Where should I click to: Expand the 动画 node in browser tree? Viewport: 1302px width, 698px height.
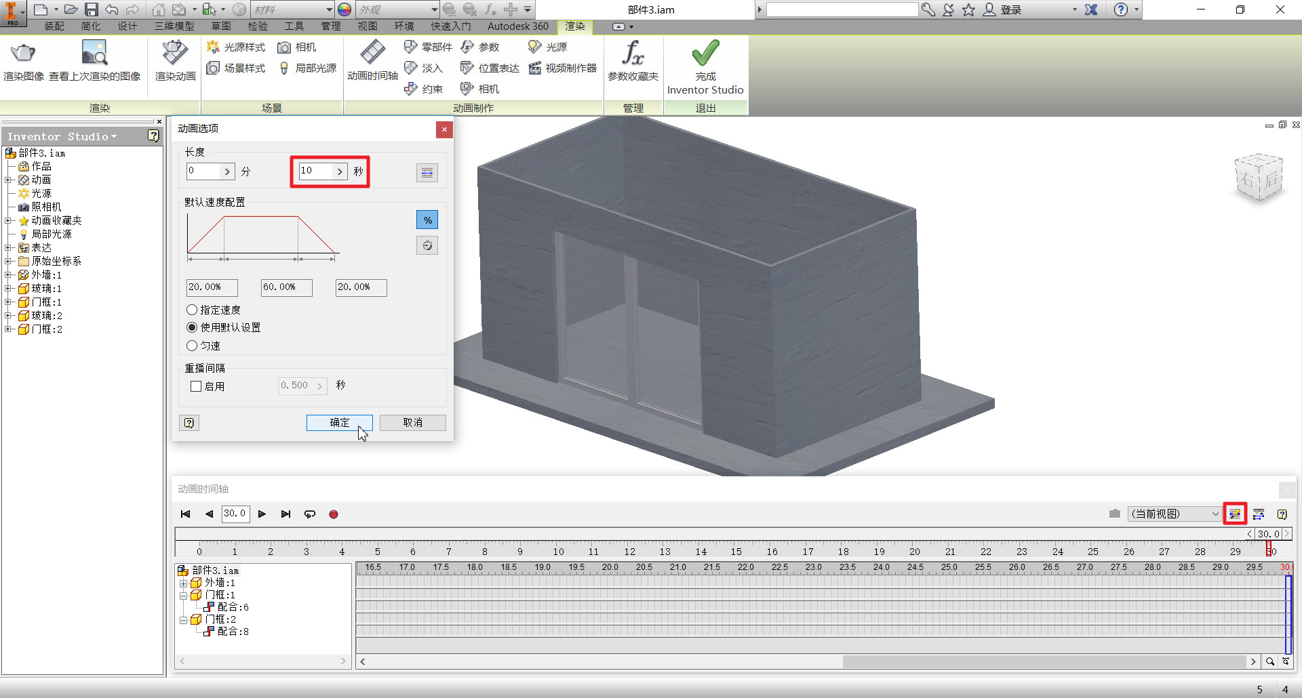point(7,180)
